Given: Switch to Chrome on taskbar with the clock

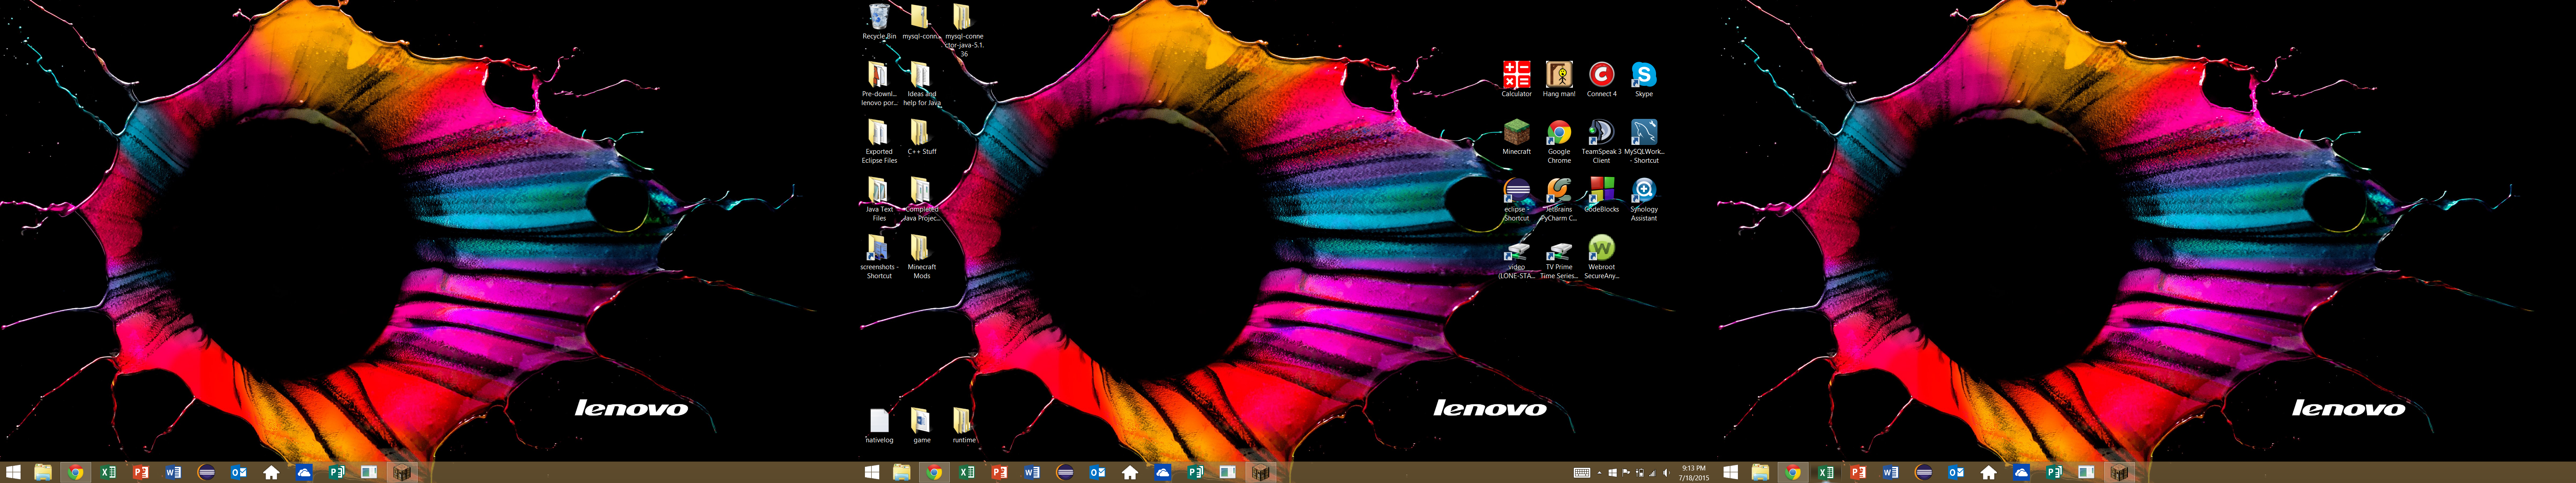Looking at the screenshot, I should click(934, 472).
